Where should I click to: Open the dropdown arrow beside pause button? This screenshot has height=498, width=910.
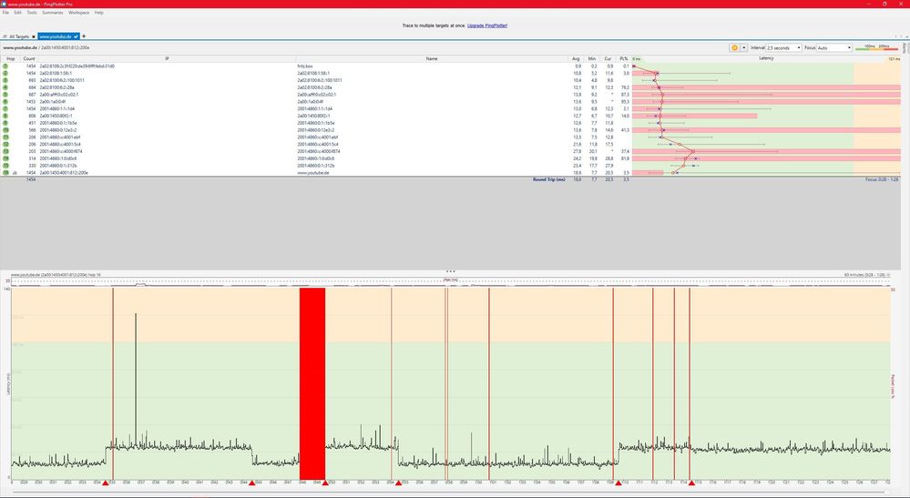click(744, 47)
